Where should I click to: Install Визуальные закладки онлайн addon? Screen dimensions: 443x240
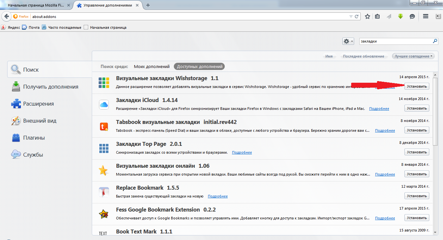[417, 174]
